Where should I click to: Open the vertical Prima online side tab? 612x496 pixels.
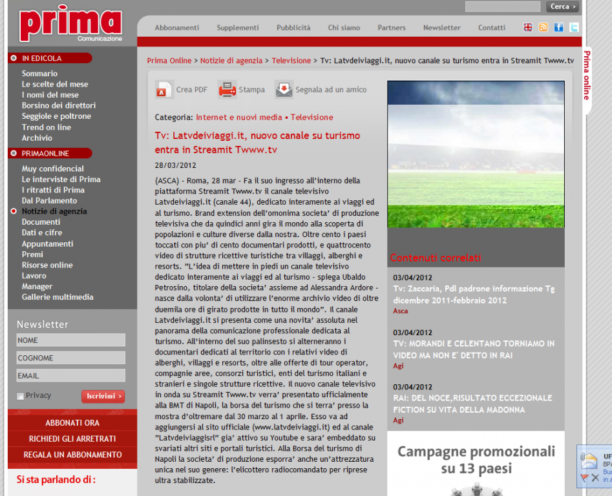[x=587, y=76]
